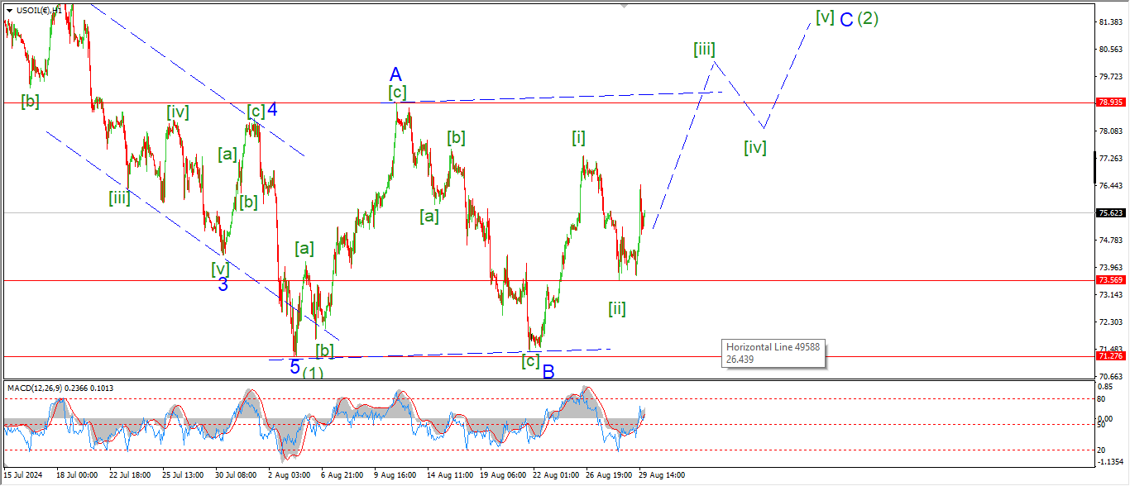1130x486 pixels.
Task: Click the green [i] wave label
Action: tap(579, 138)
